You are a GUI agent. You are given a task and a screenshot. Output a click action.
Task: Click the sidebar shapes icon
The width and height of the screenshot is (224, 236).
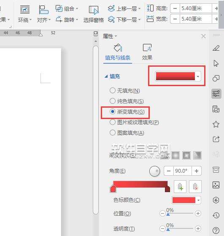216,79
